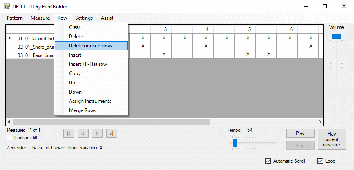The width and height of the screenshot is (354, 170).
Task: Disable Automatic Scroll checkbox
Action: click(268, 161)
